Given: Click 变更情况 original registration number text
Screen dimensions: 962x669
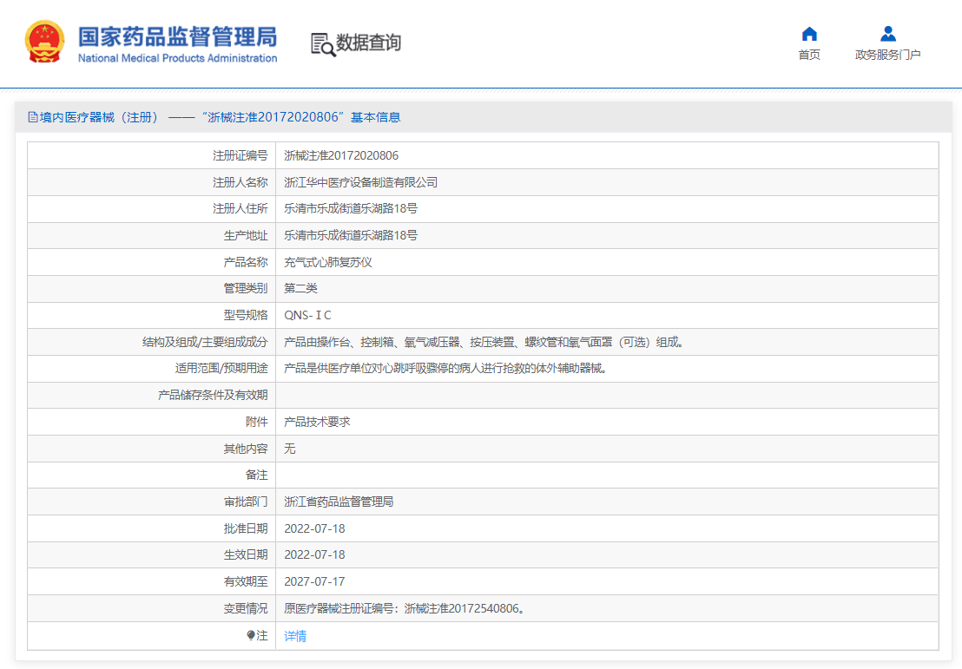Looking at the screenshot, I should click(x=405, y=608).
